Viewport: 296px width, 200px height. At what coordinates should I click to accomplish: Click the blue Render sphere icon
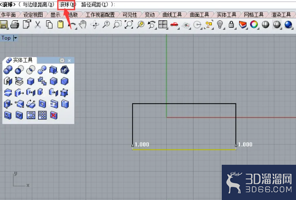288,24
